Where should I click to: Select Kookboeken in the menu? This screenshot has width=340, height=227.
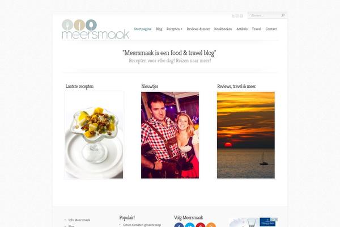pos(223,29)
